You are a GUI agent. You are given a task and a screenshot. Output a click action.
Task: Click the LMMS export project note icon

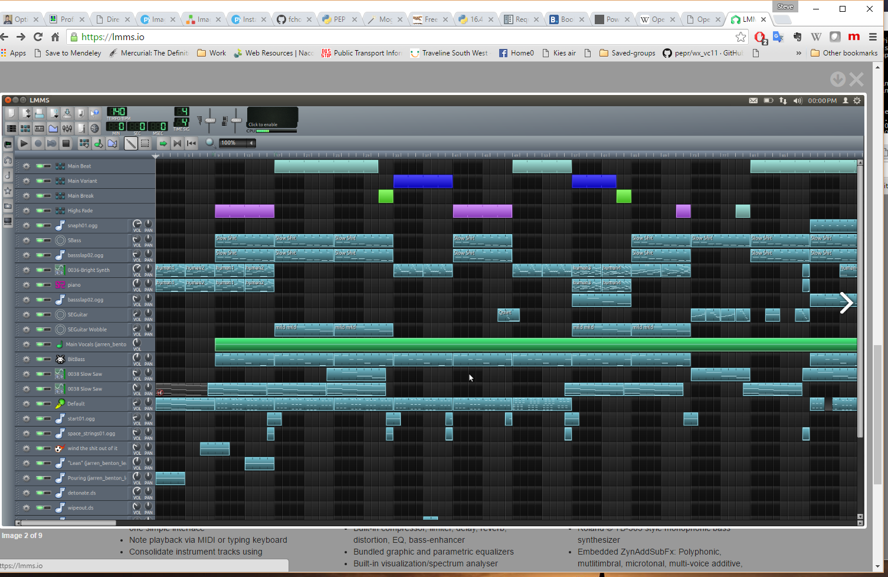(81, 113)
